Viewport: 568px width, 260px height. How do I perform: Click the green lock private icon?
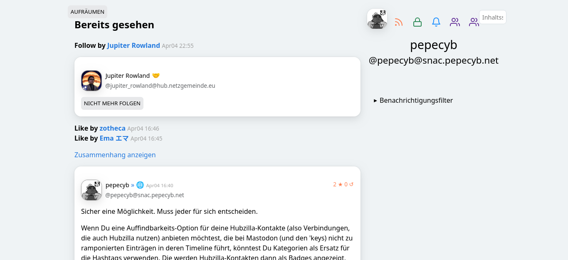tap(417, 22)
